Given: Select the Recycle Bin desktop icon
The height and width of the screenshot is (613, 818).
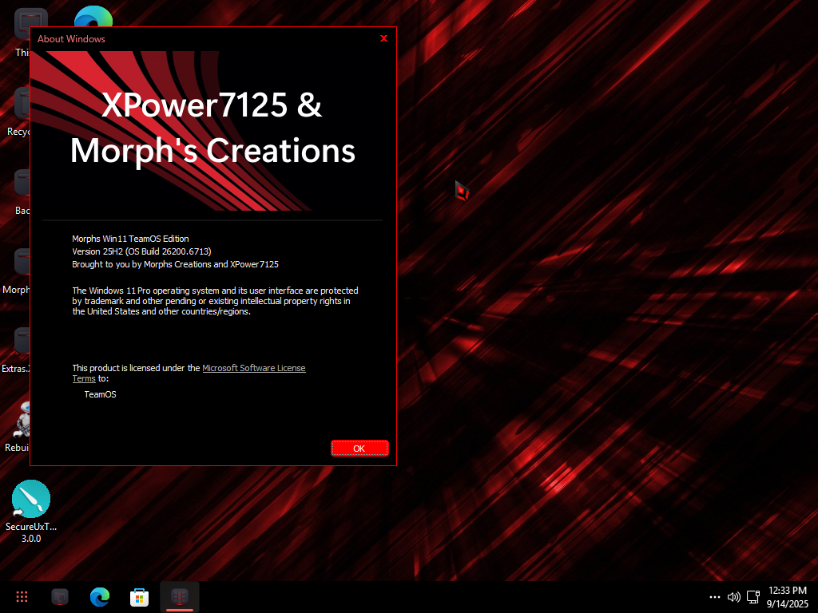Looking at the screenshot, I should pos(22,104).
